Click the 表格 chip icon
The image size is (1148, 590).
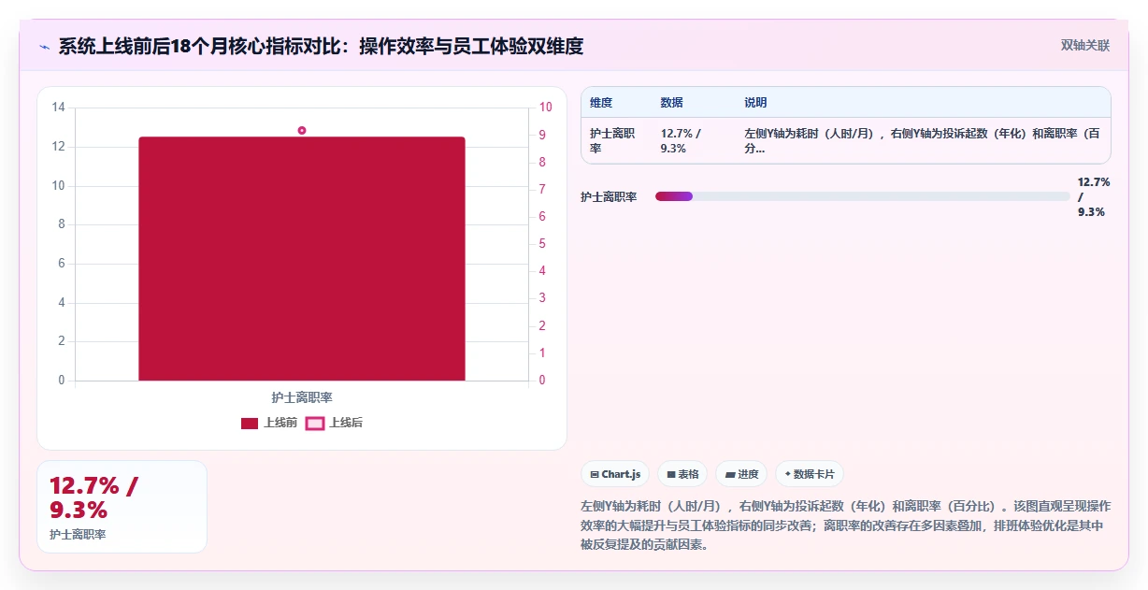point(671,475)
